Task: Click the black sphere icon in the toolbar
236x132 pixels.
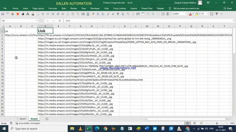Action: coord(23,14)
